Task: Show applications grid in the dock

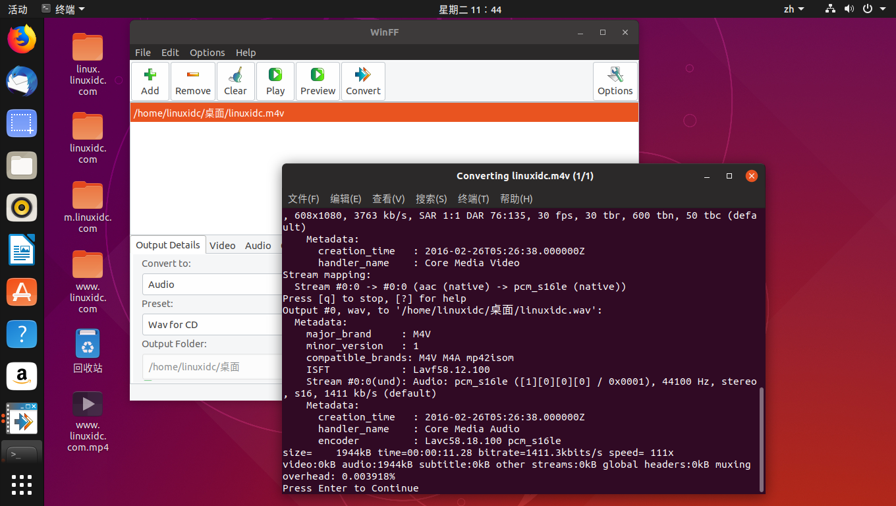Action: [x=22, y=485]
